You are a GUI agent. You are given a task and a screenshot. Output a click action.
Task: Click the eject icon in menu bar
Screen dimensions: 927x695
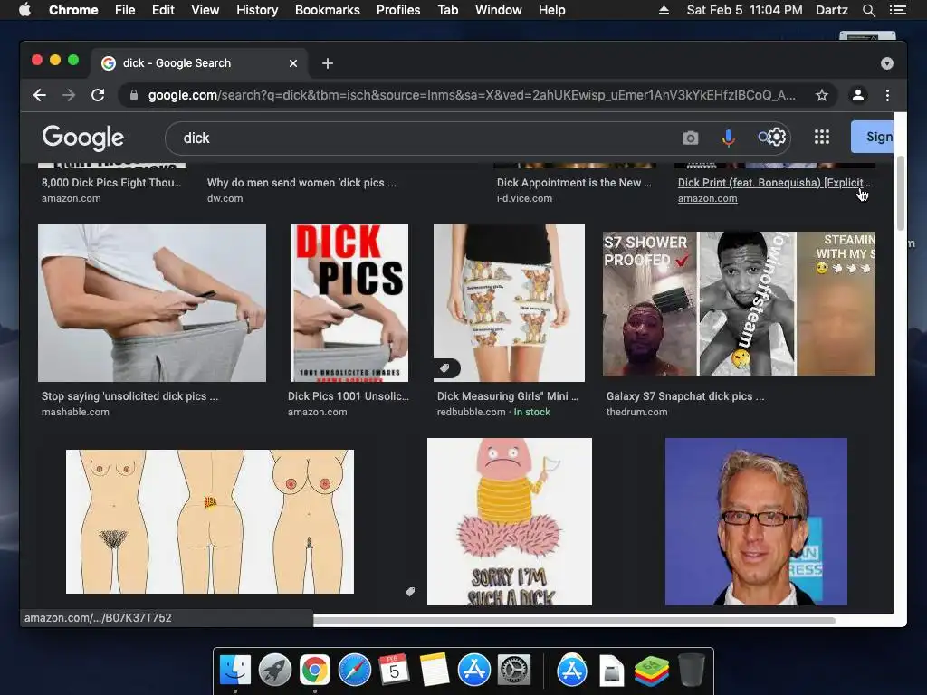[x=664, y=10]
